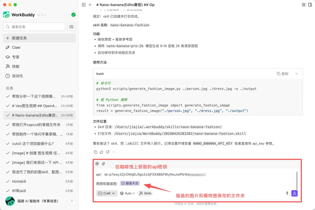Click the 服装卡点 folder chip
The width and height of the screenshot is (315, 210).
pyautogui.click(x=130, y=183)
